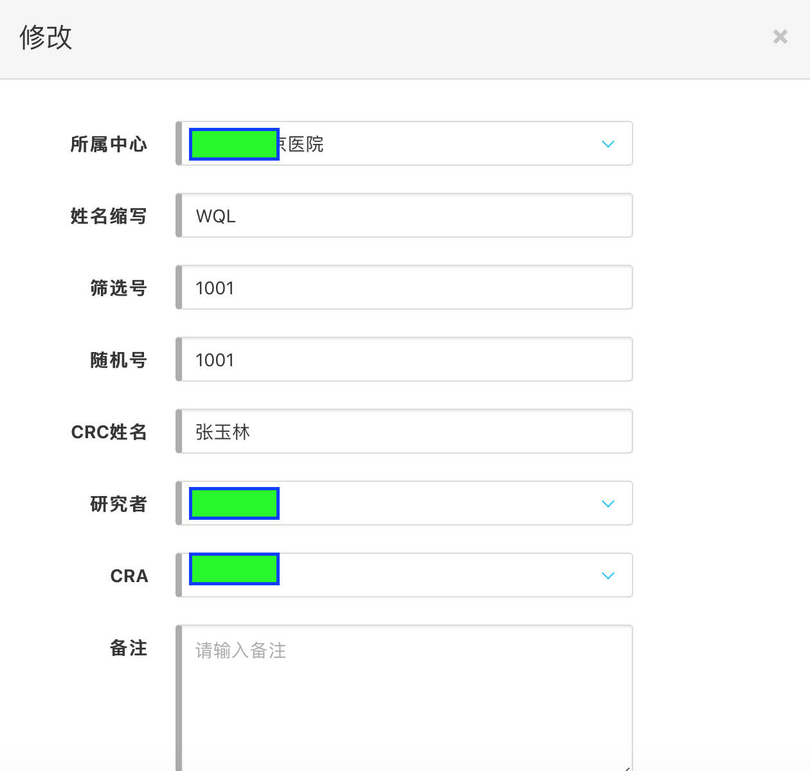Click the selected value in CRA box
Image resolution: width=810 pixels, height=771 pixels.
pos(234,569)
